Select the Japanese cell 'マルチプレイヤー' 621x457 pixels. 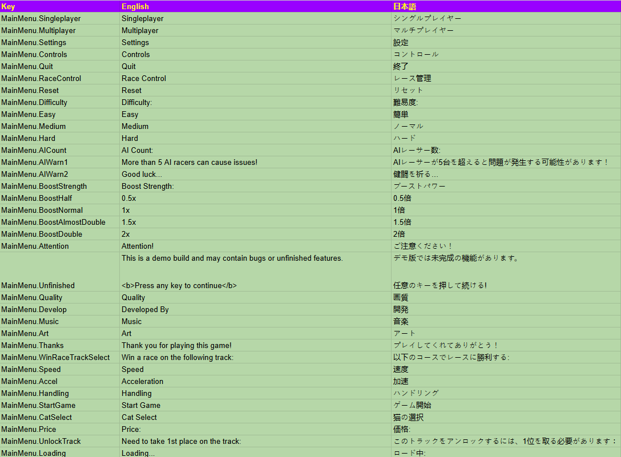click(x=506, y=30)
